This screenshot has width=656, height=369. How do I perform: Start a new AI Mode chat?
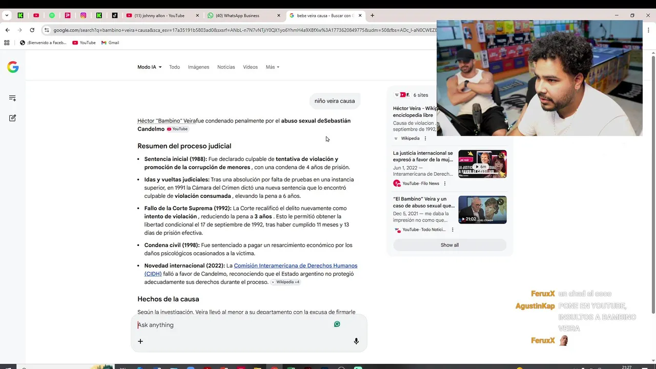13,118
